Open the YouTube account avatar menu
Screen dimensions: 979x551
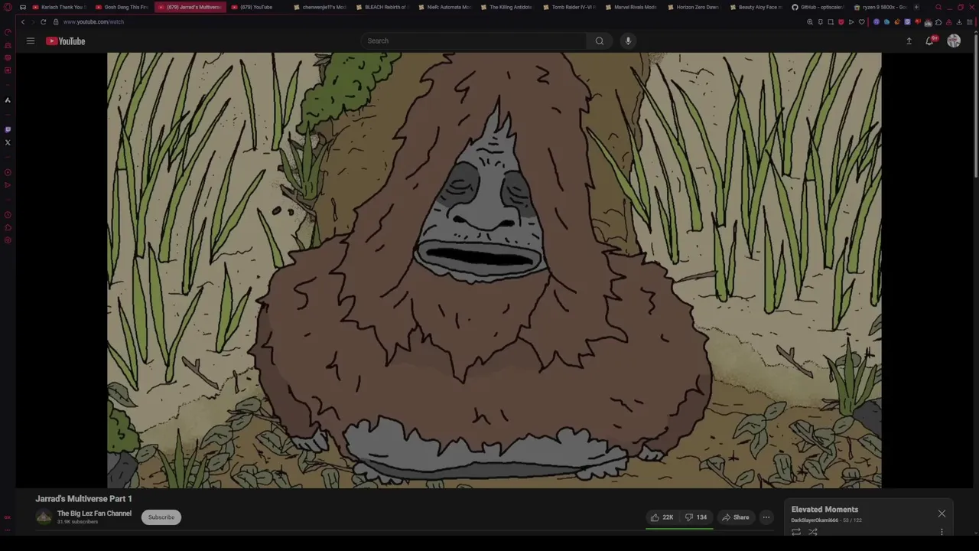[954, 41]
